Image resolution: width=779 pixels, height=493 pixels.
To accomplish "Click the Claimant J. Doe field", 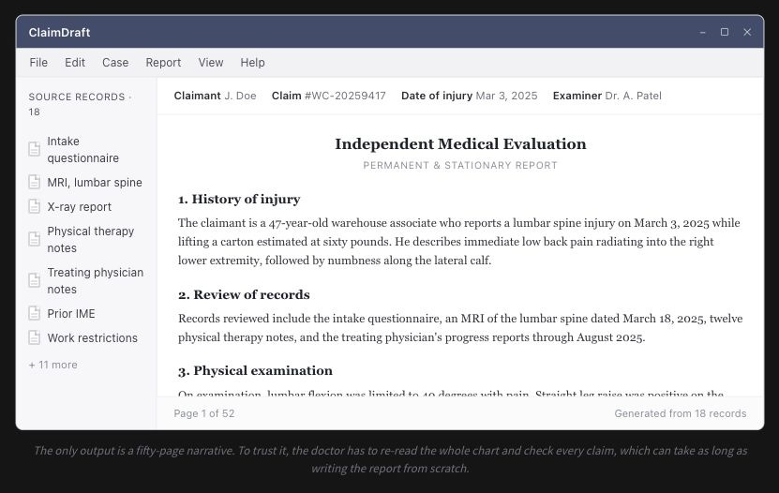I will pos(215,96).
